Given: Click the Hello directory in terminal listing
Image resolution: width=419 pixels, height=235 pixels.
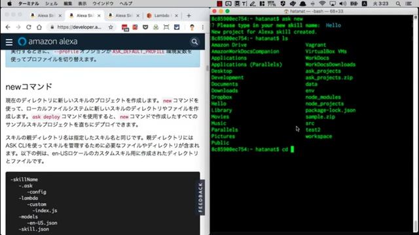Looking at the screenshot, I should click(219, 104).
